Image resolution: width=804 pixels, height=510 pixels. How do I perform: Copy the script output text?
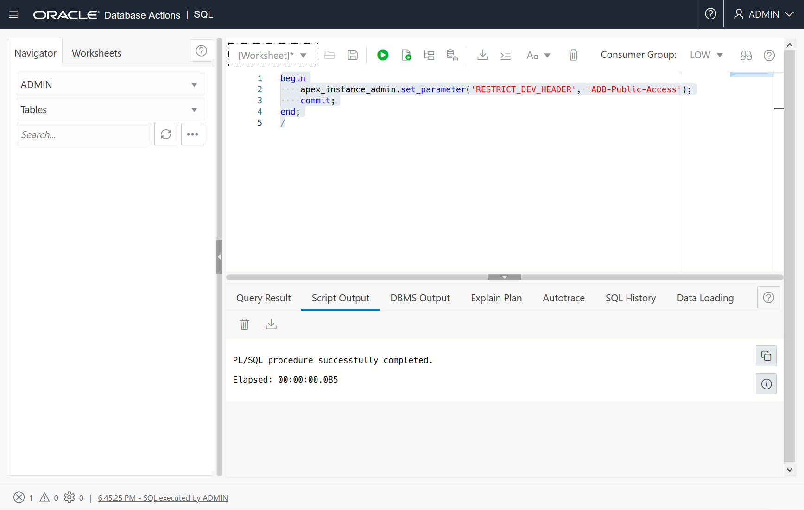click(x=766, y=356)
